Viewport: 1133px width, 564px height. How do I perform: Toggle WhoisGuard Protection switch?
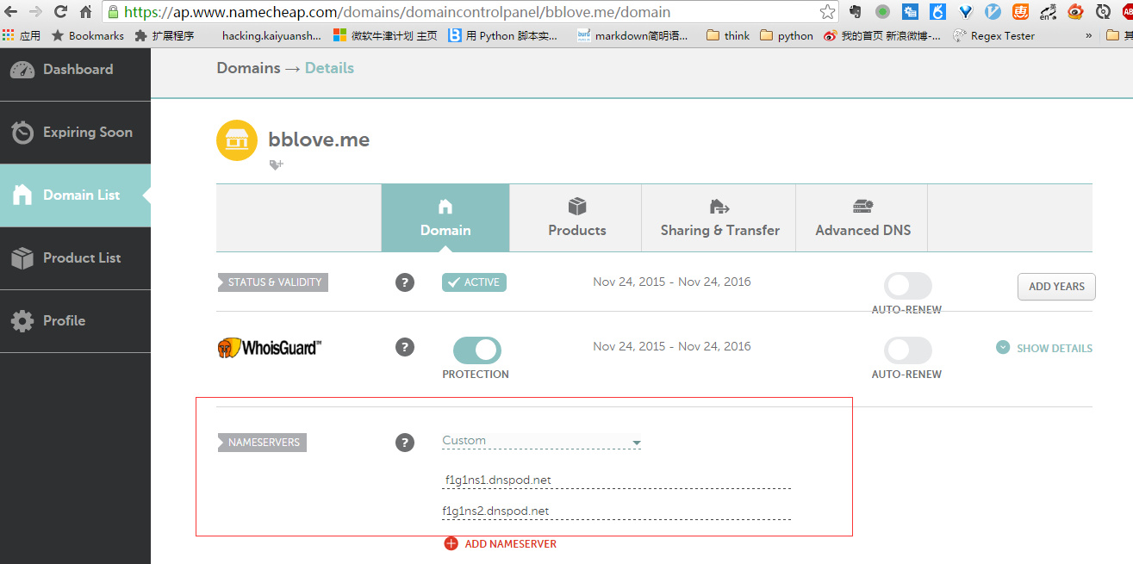pos(476,350)
